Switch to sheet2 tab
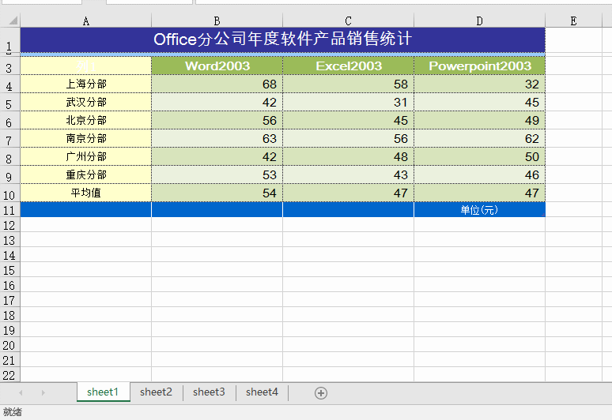The width and height of the screenshot is (612, 420). [156, 392]
